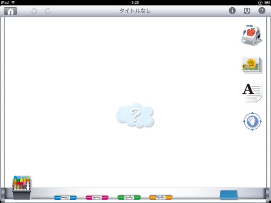Tap the battery indicator
This screenshot has height=203, width=271.
pyautogui.click(x=267, y=3)
